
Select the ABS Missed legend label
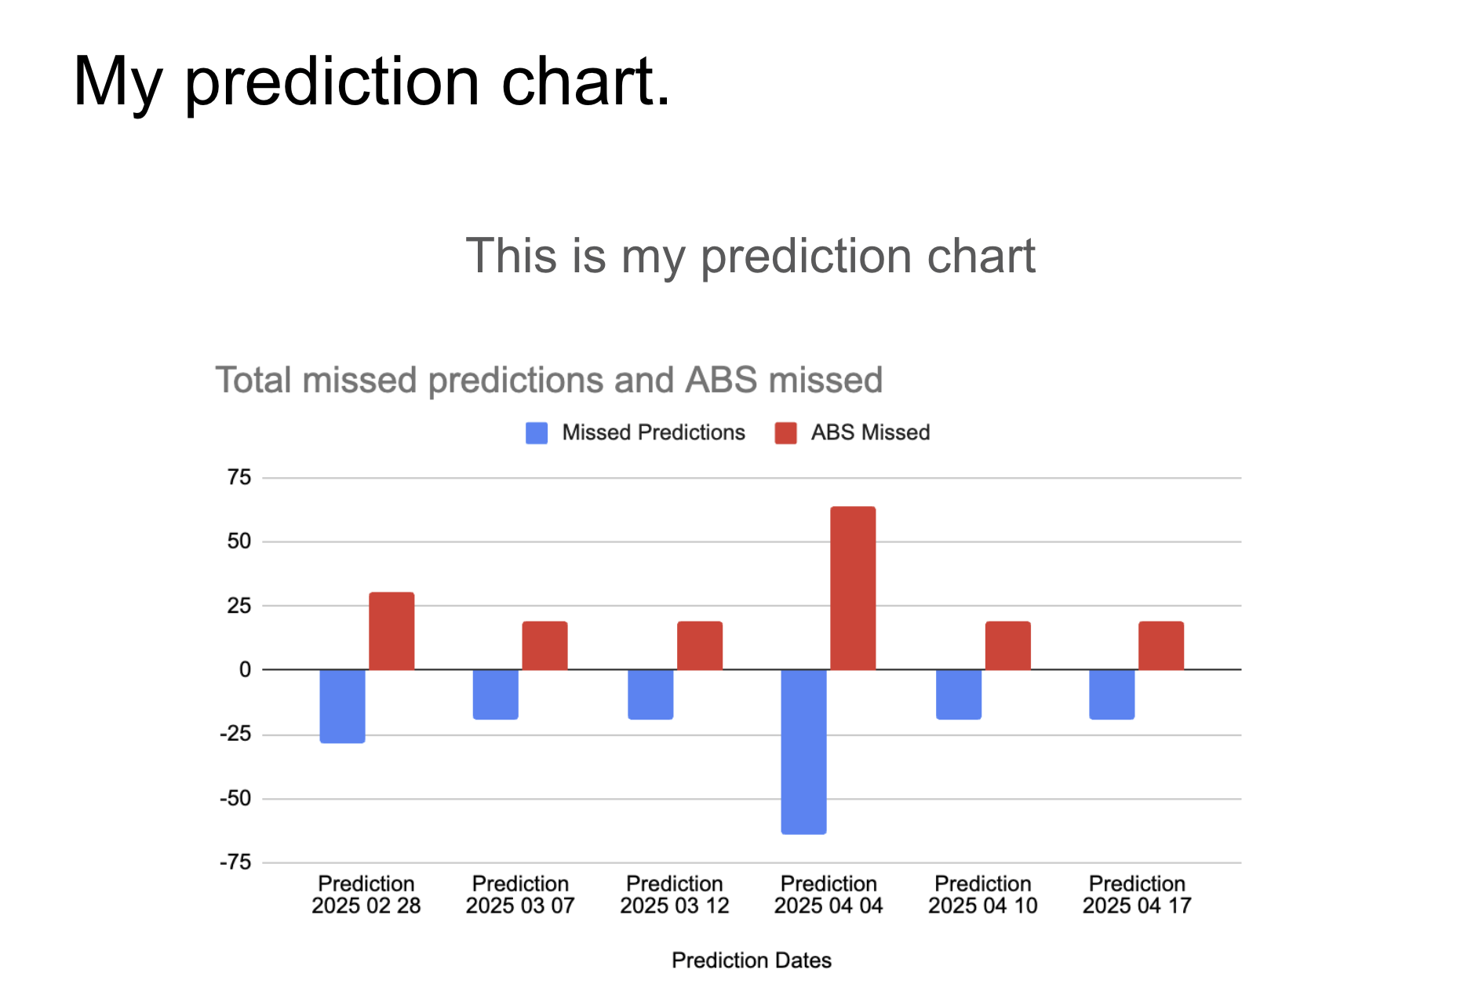coord(870,432)
